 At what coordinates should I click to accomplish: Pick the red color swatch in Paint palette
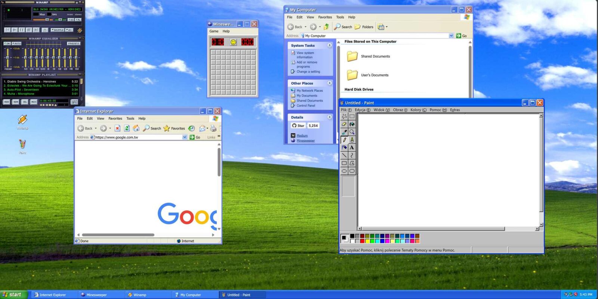click(x=362, y=241)
